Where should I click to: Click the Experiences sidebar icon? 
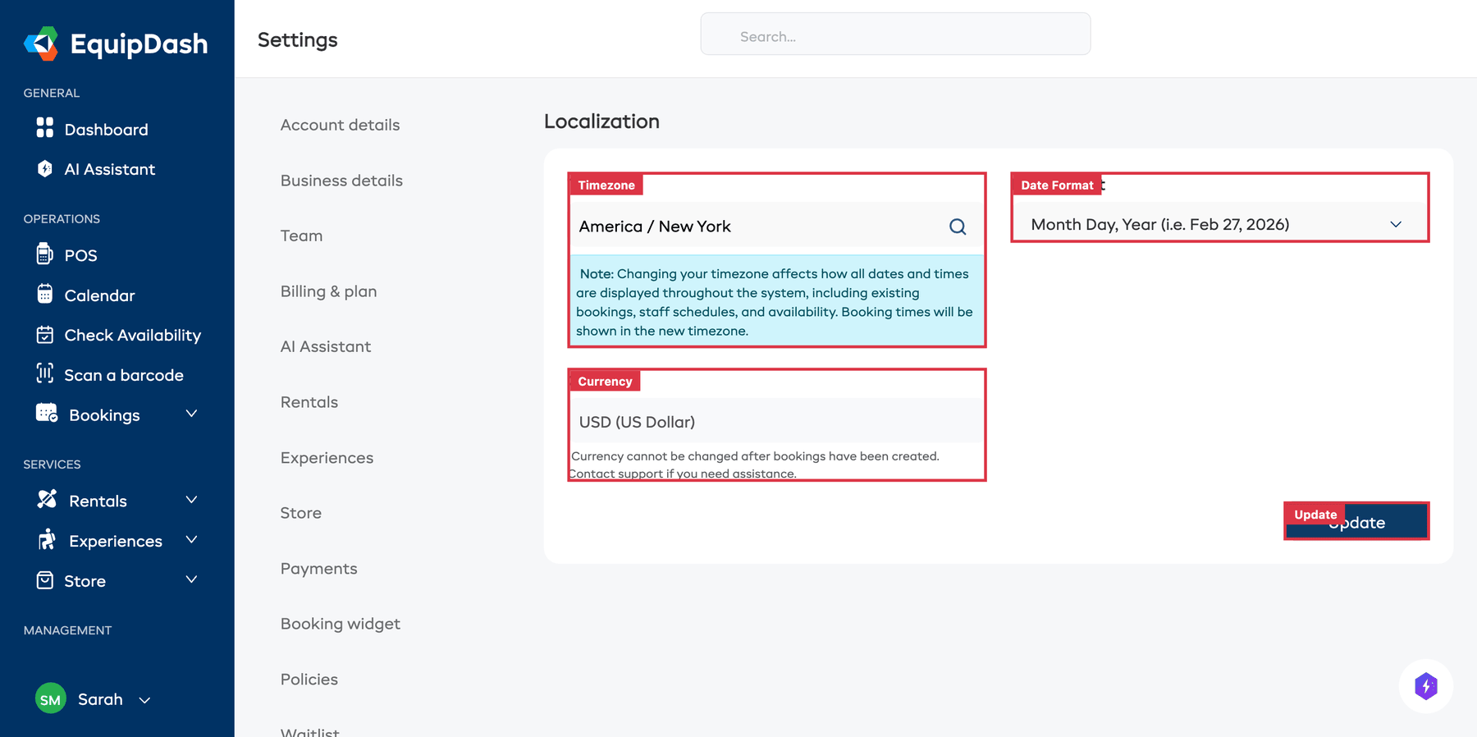click(x=47, y=539)
